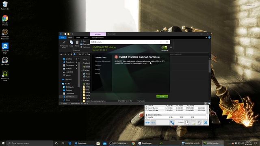Open the Microsoft Edge desktop shortcut

click(x=5, y=48)
